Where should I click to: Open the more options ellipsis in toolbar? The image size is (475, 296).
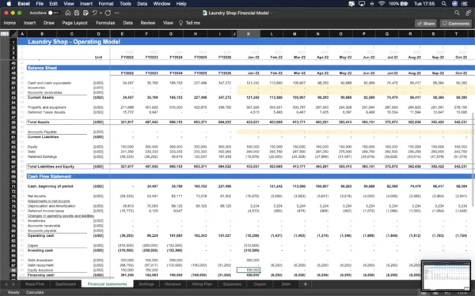tap(116, 13)
